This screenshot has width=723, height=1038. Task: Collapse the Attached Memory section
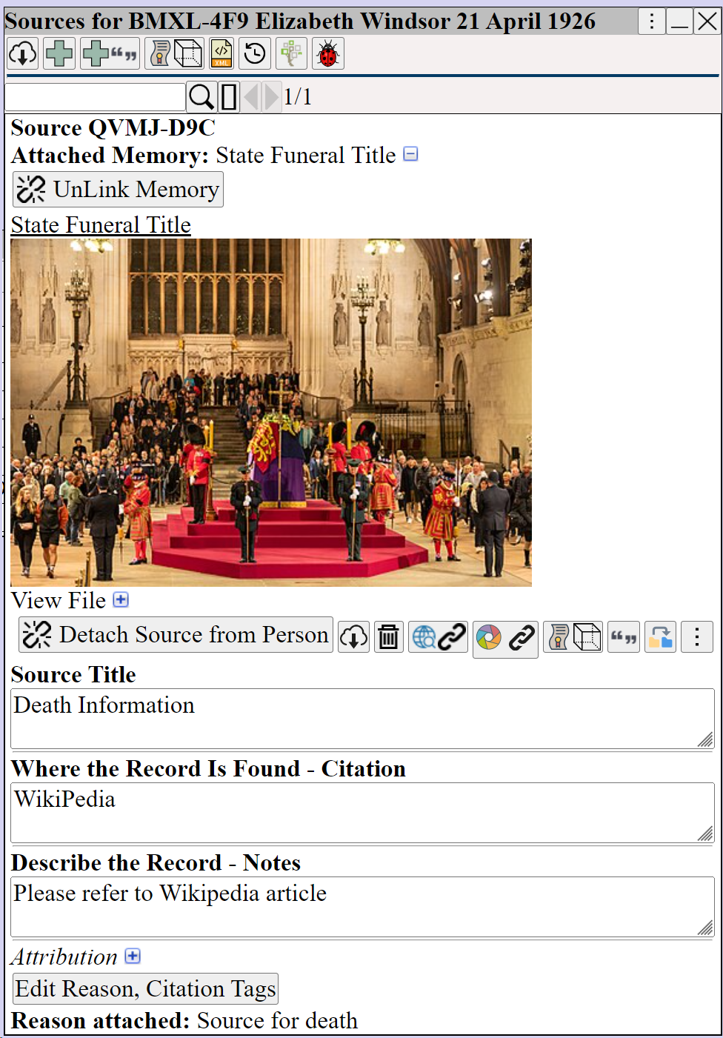point(411,154)
